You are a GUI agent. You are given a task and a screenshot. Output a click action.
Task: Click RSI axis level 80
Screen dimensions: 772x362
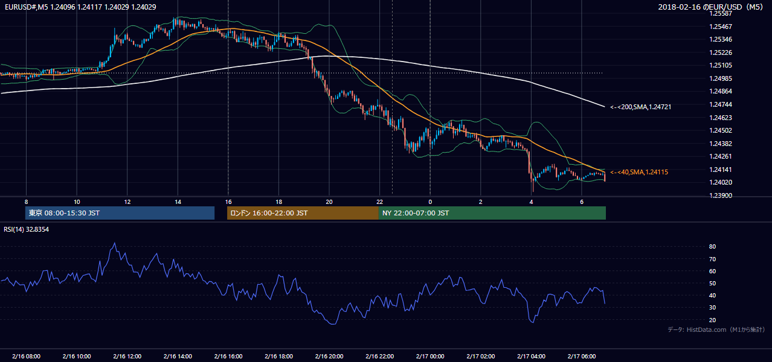[x=713, y=247]
